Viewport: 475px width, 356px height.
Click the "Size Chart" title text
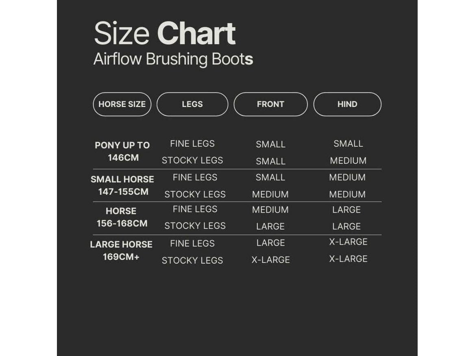coord(165,33)
